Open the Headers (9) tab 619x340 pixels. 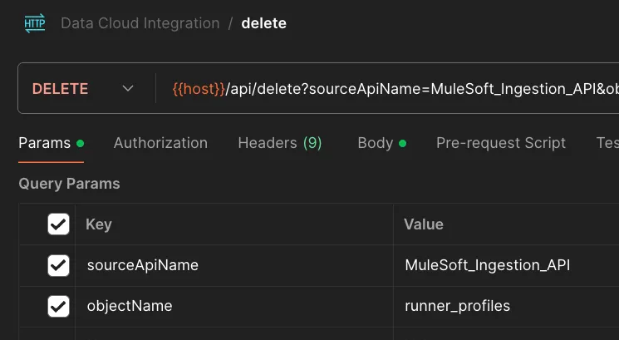click(280, 143)
